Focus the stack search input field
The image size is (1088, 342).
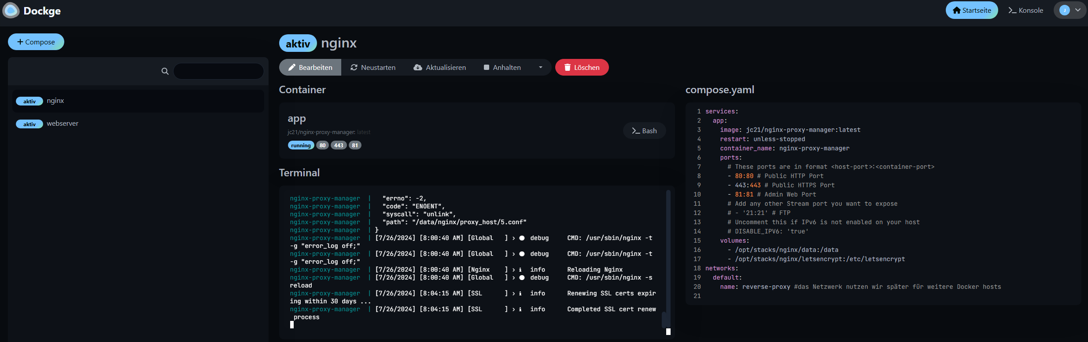tap(219, 71)
